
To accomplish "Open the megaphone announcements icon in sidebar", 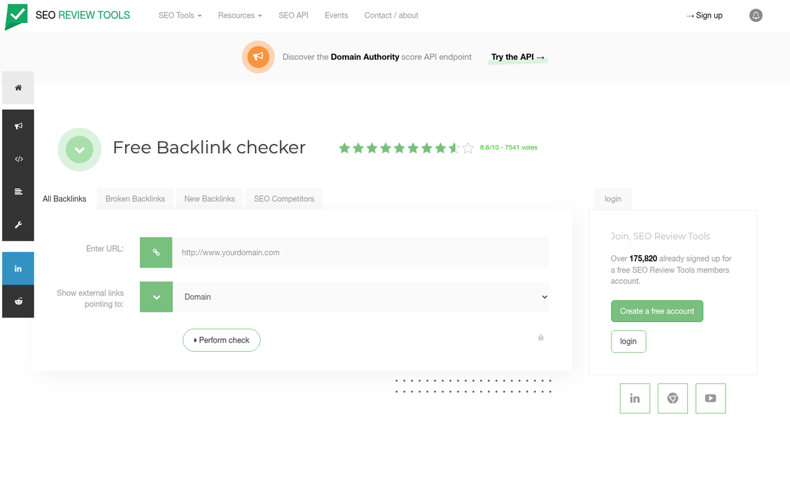I will pyautogui.click(x=18, y=126).
